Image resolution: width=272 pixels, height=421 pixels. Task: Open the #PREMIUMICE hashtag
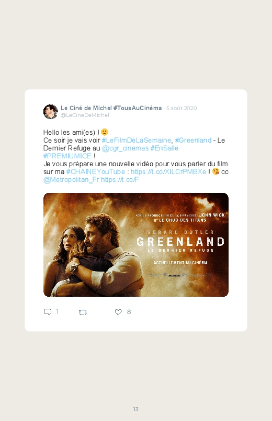coord(67,156)
